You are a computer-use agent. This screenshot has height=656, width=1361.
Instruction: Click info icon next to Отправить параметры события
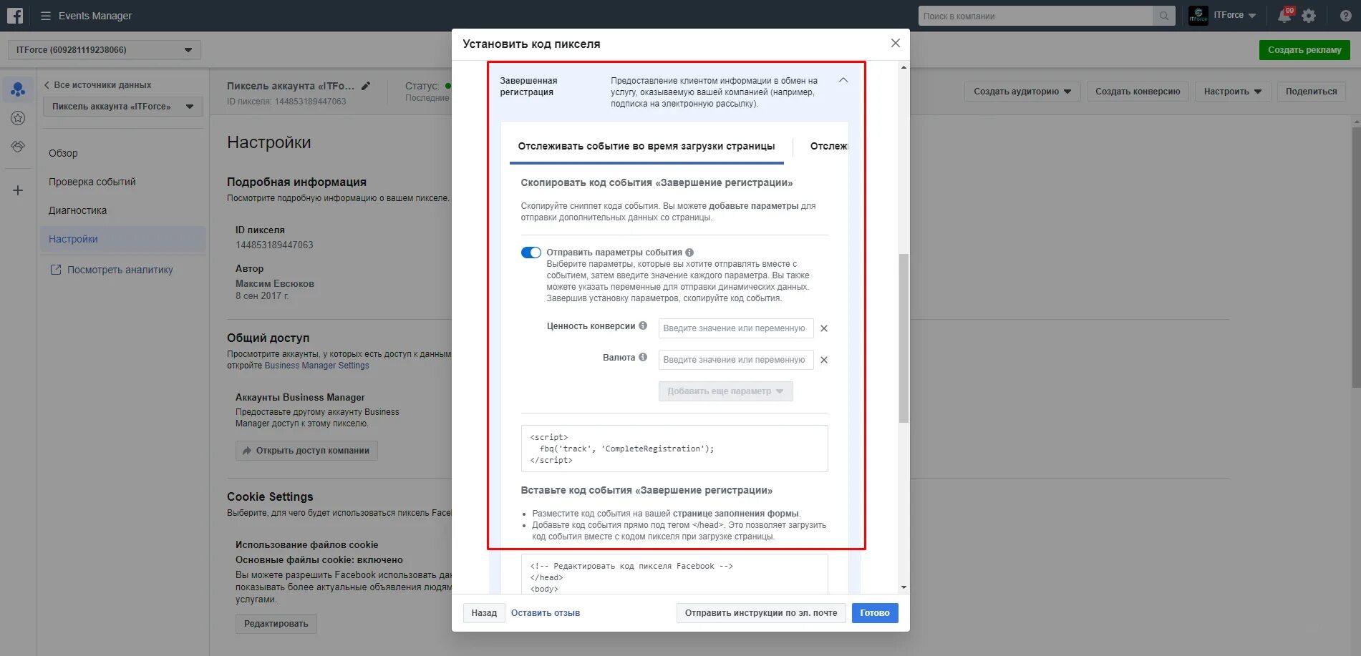689,253
